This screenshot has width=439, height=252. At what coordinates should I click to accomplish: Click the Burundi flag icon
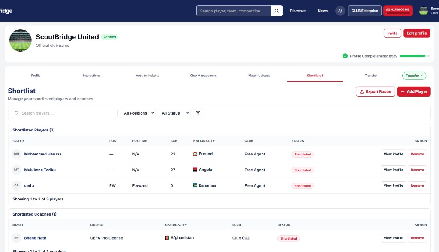click(x=195, y=154)
